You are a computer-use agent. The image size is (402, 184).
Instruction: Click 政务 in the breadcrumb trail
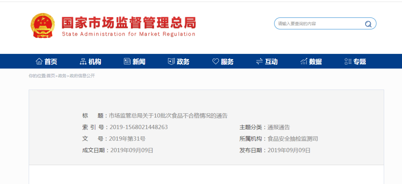[62, 76]
